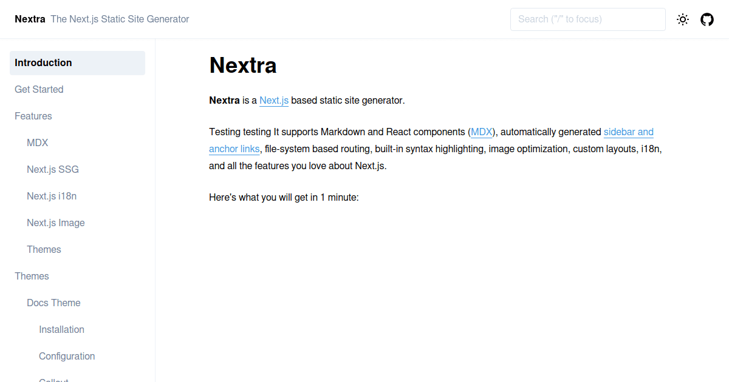Expand the Docs Theme section
The width and height of the screenshot is (729, 382).
53,303
